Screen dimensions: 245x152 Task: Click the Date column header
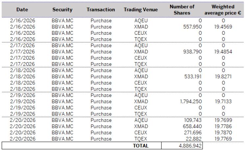click(22, 10)
